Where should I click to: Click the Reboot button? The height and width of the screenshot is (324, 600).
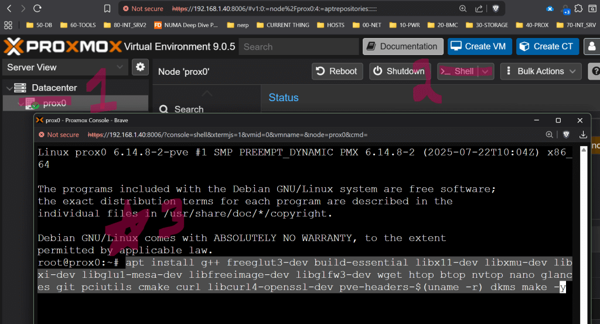(337, 71)
